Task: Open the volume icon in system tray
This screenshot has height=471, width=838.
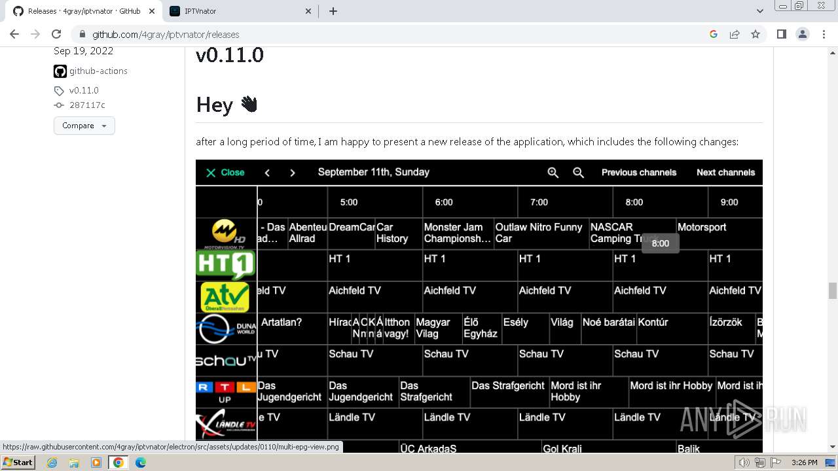Action: click(x=744, y=462)
